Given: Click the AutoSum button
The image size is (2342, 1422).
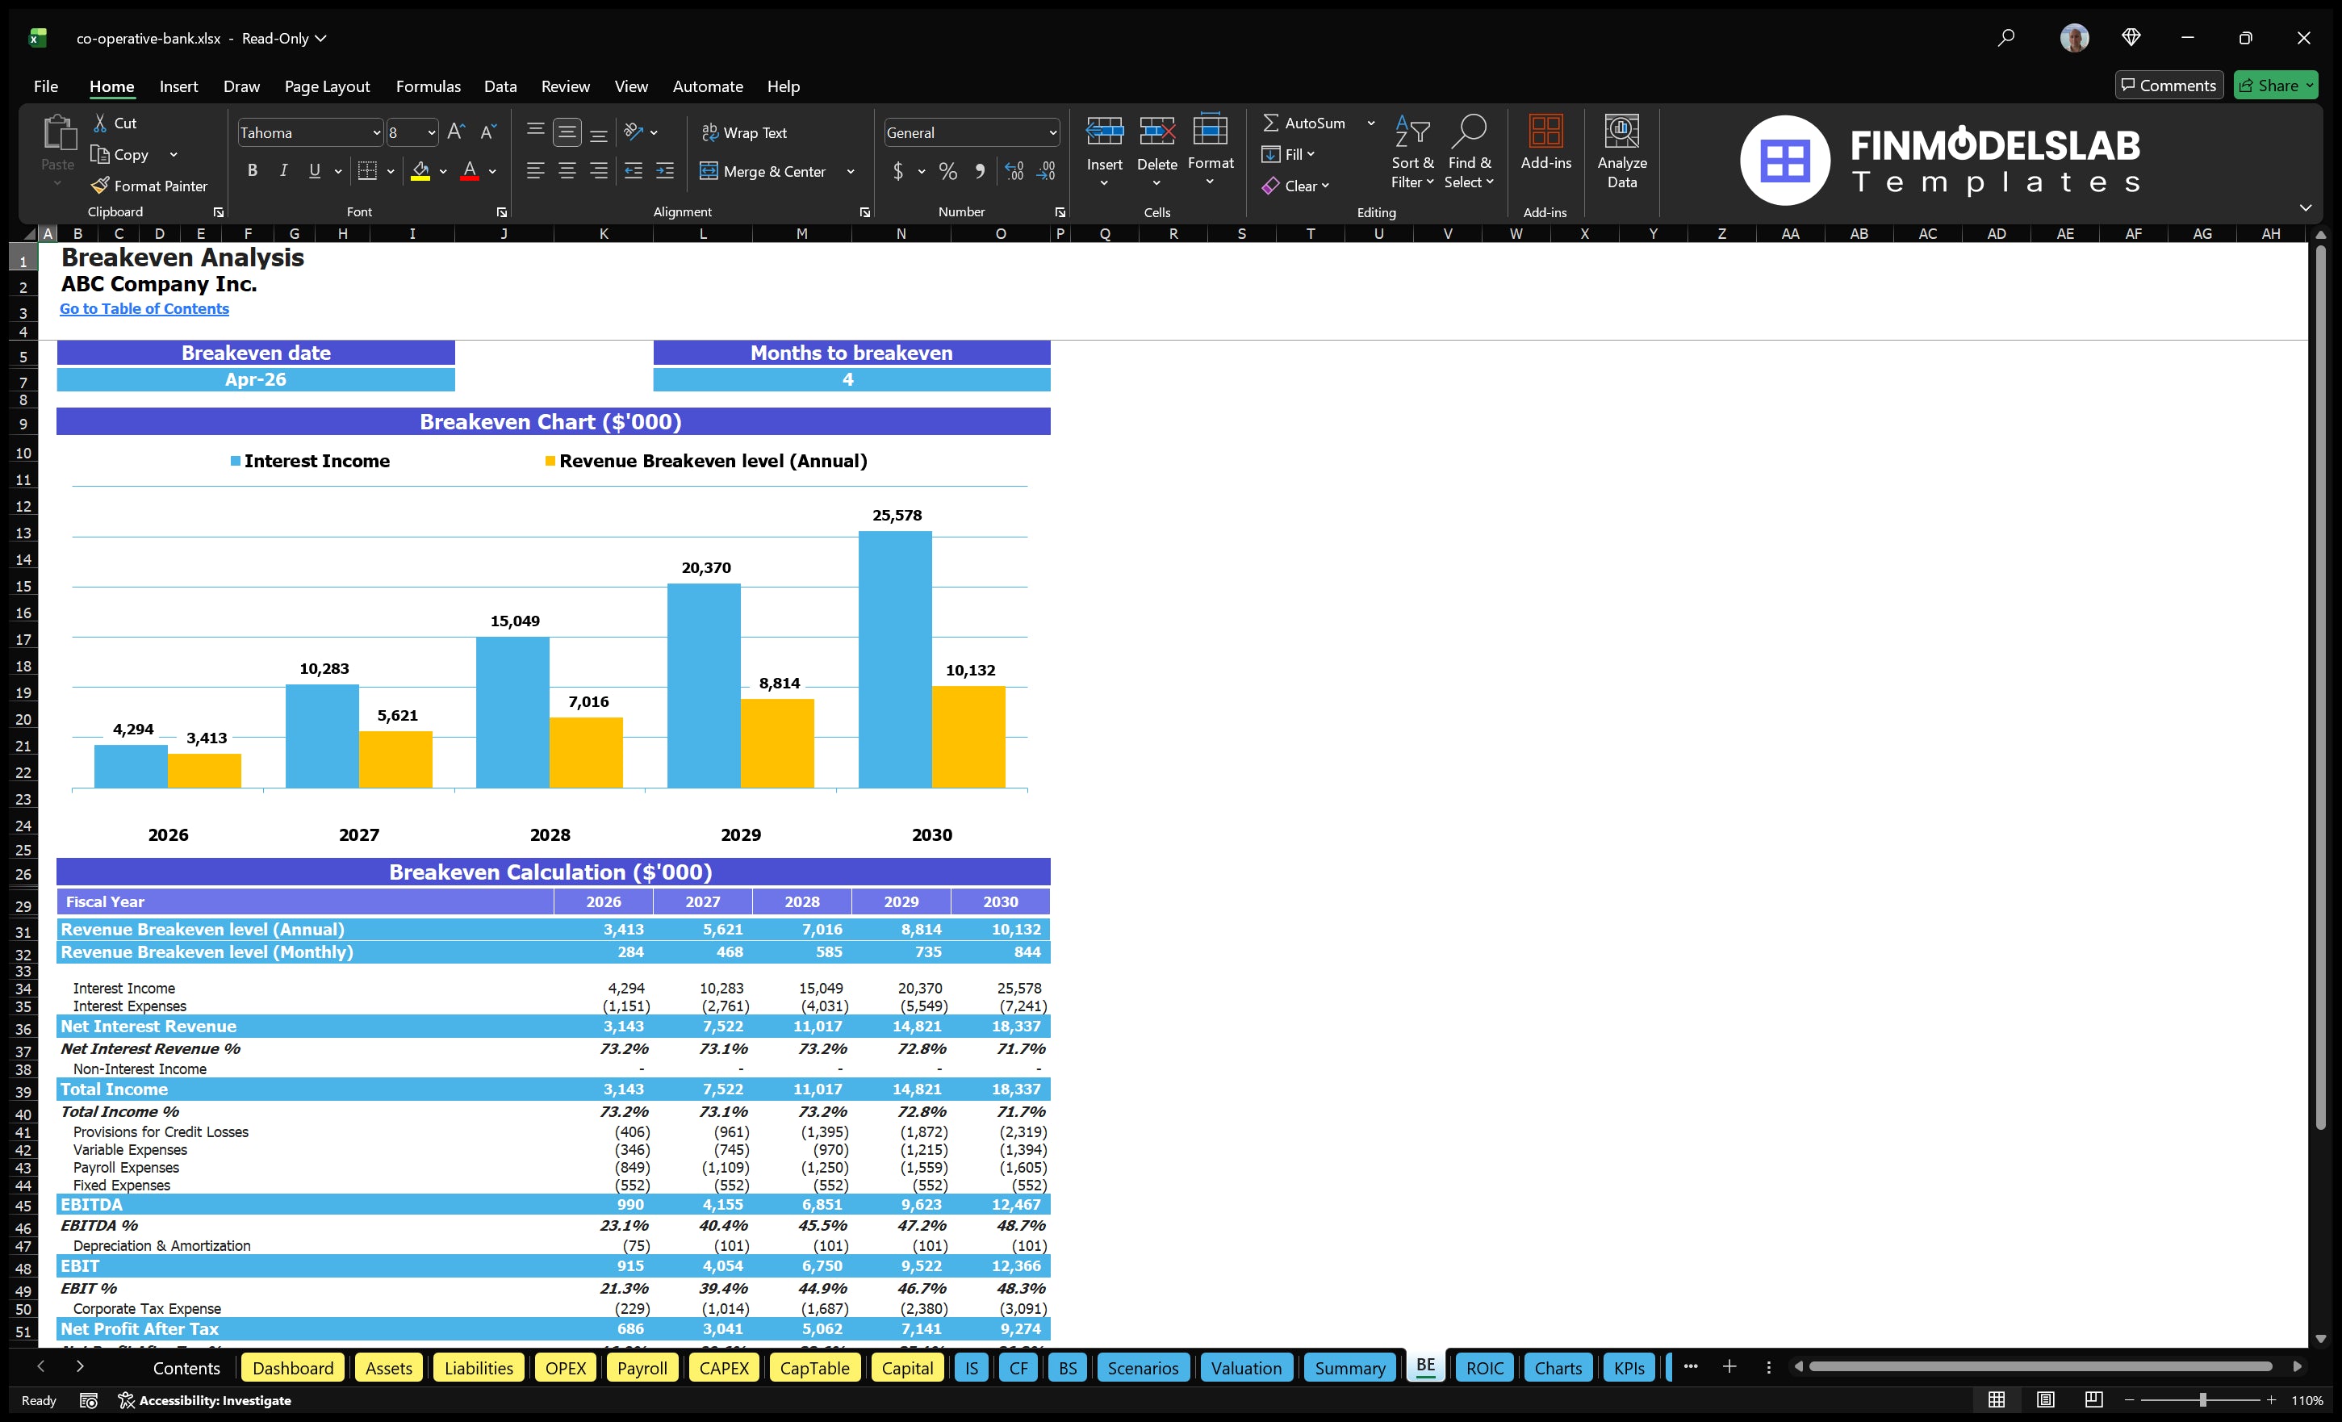Looking at the screenshot, I should (1307, 123).
